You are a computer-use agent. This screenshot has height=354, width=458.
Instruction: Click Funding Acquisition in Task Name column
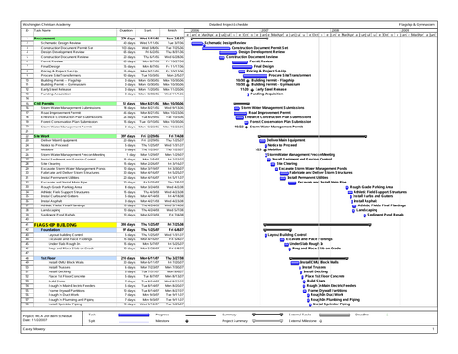[56, 94]
